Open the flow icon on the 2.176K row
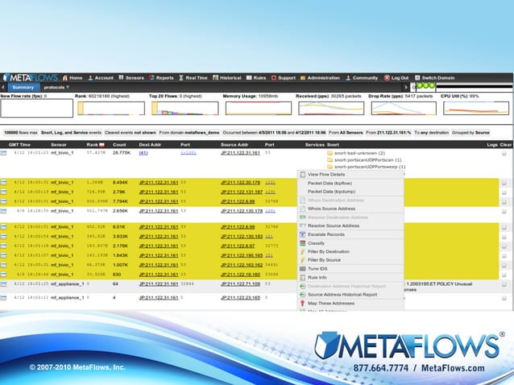Viewport: 514px width, 385px height. coord(3,246)
